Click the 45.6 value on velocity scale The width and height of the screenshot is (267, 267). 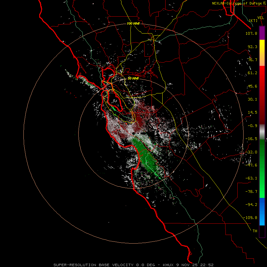tap(252, 86)
